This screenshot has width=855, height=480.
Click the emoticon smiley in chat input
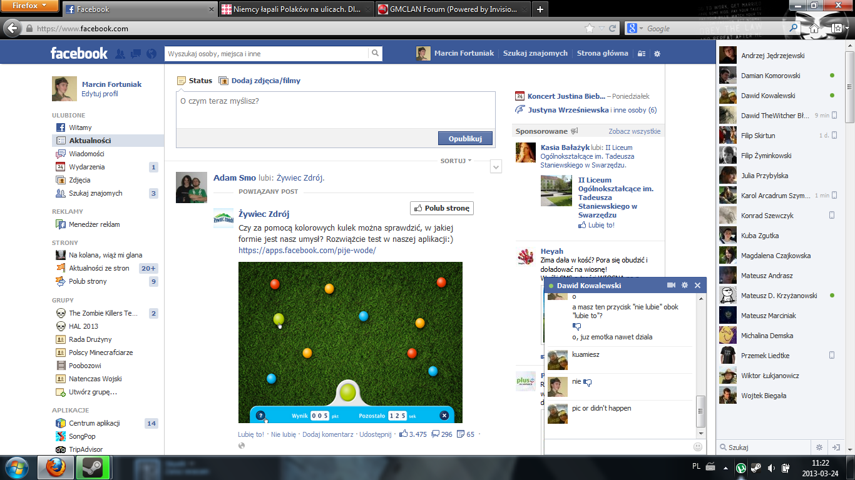pos(698,447)
